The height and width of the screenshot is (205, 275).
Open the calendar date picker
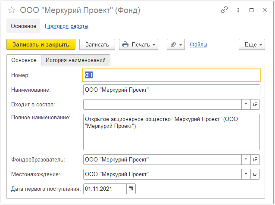[131, 188]
